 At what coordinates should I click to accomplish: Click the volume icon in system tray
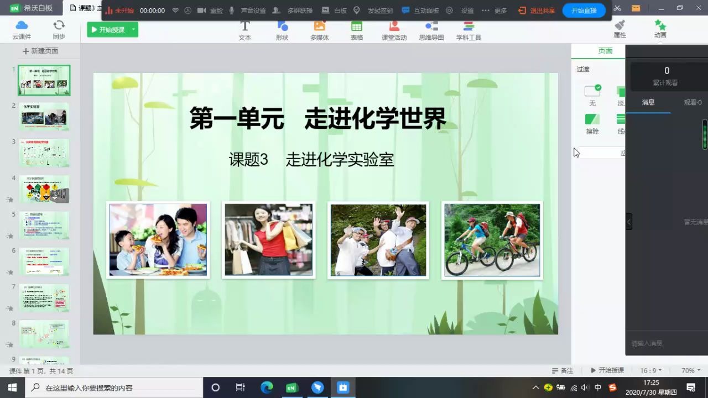coord(585,387)
